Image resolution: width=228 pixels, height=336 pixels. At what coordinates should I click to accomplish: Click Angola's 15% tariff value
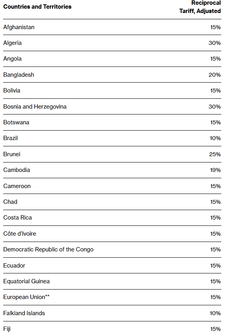pyautogui.click(x=215, y=59)
